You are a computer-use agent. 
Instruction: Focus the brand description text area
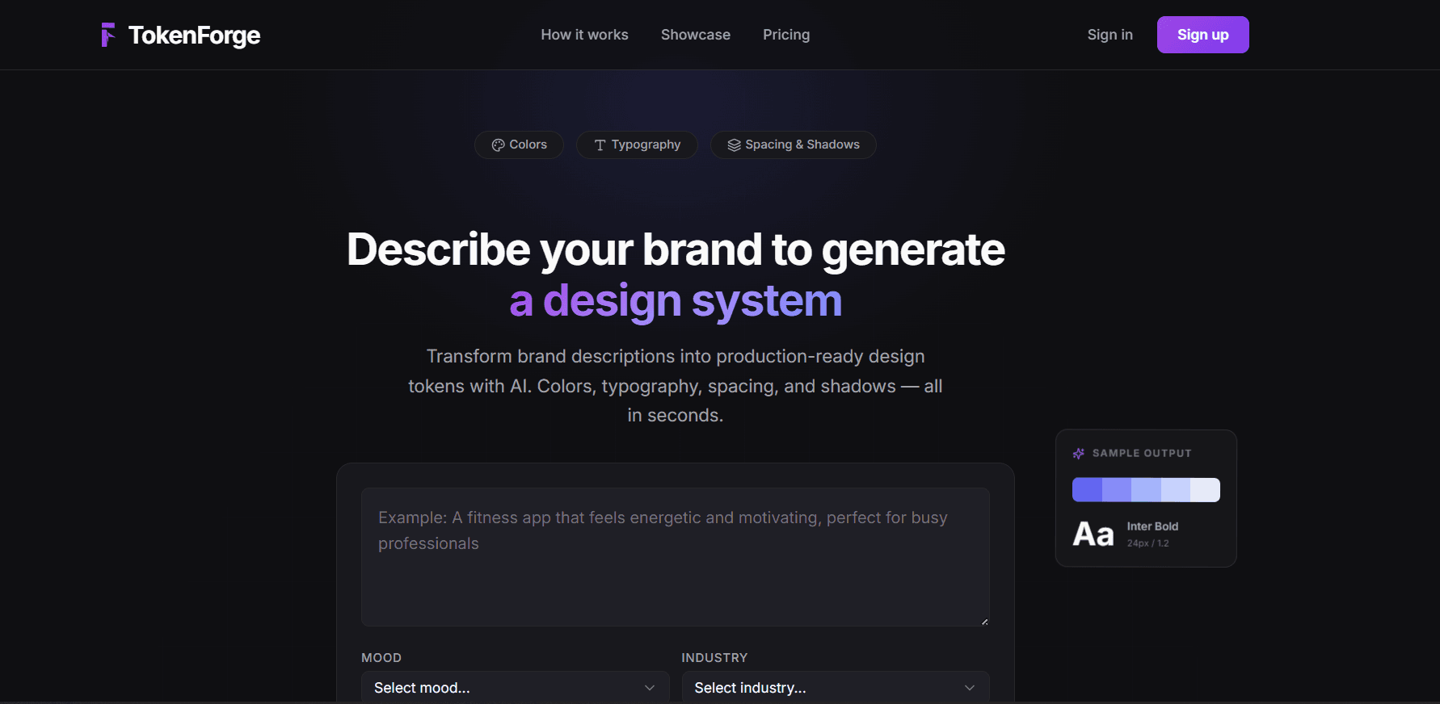676,557
